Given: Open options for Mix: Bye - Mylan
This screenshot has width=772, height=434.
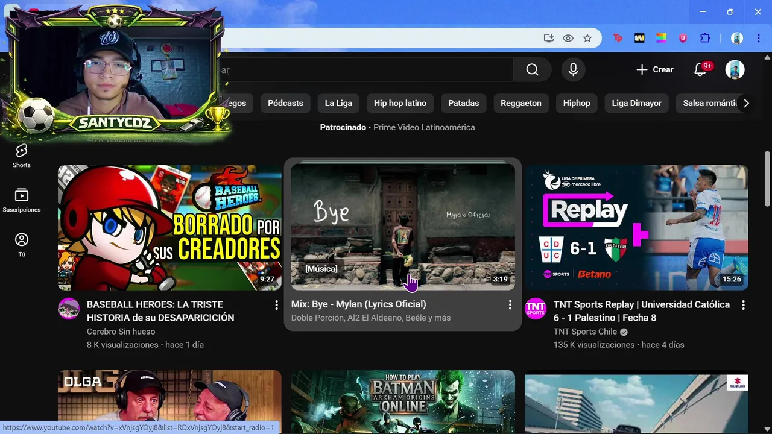Looking at the screenshot, I should tap(510, 305).
